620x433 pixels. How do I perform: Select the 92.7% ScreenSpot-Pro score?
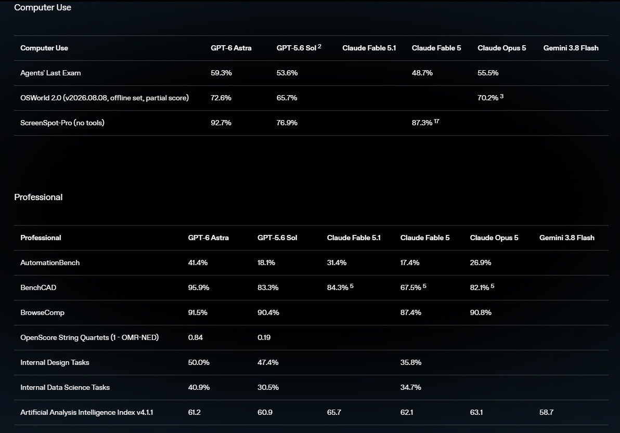pyautogui.click(x=221, y=123)
